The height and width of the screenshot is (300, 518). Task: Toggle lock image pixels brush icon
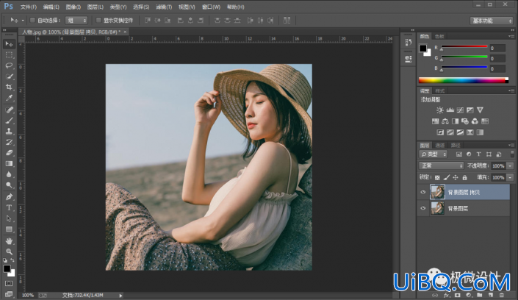[x=446, y=178]
